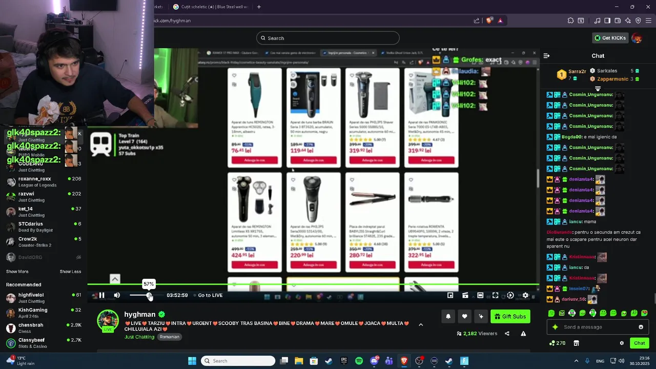Open Brave Wallet icon in toolbar
This screenshot has height=369, width=656.
618,20
